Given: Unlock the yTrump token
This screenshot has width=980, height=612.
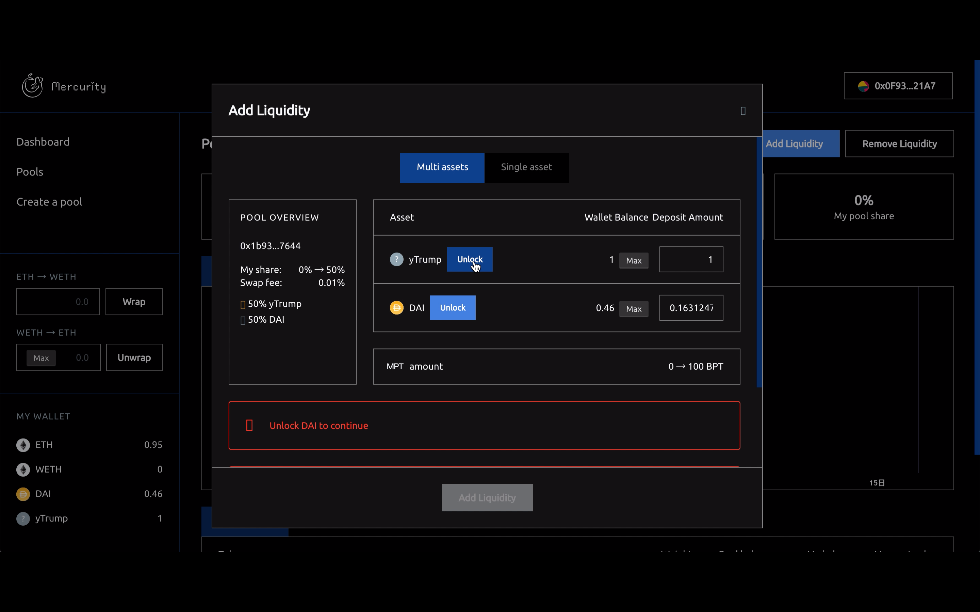Looking at the screenshot, I should click(469, 259).
